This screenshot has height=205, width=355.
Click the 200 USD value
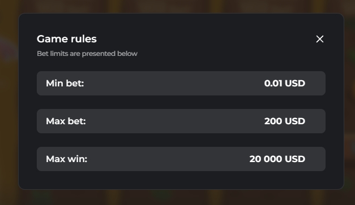285,121
